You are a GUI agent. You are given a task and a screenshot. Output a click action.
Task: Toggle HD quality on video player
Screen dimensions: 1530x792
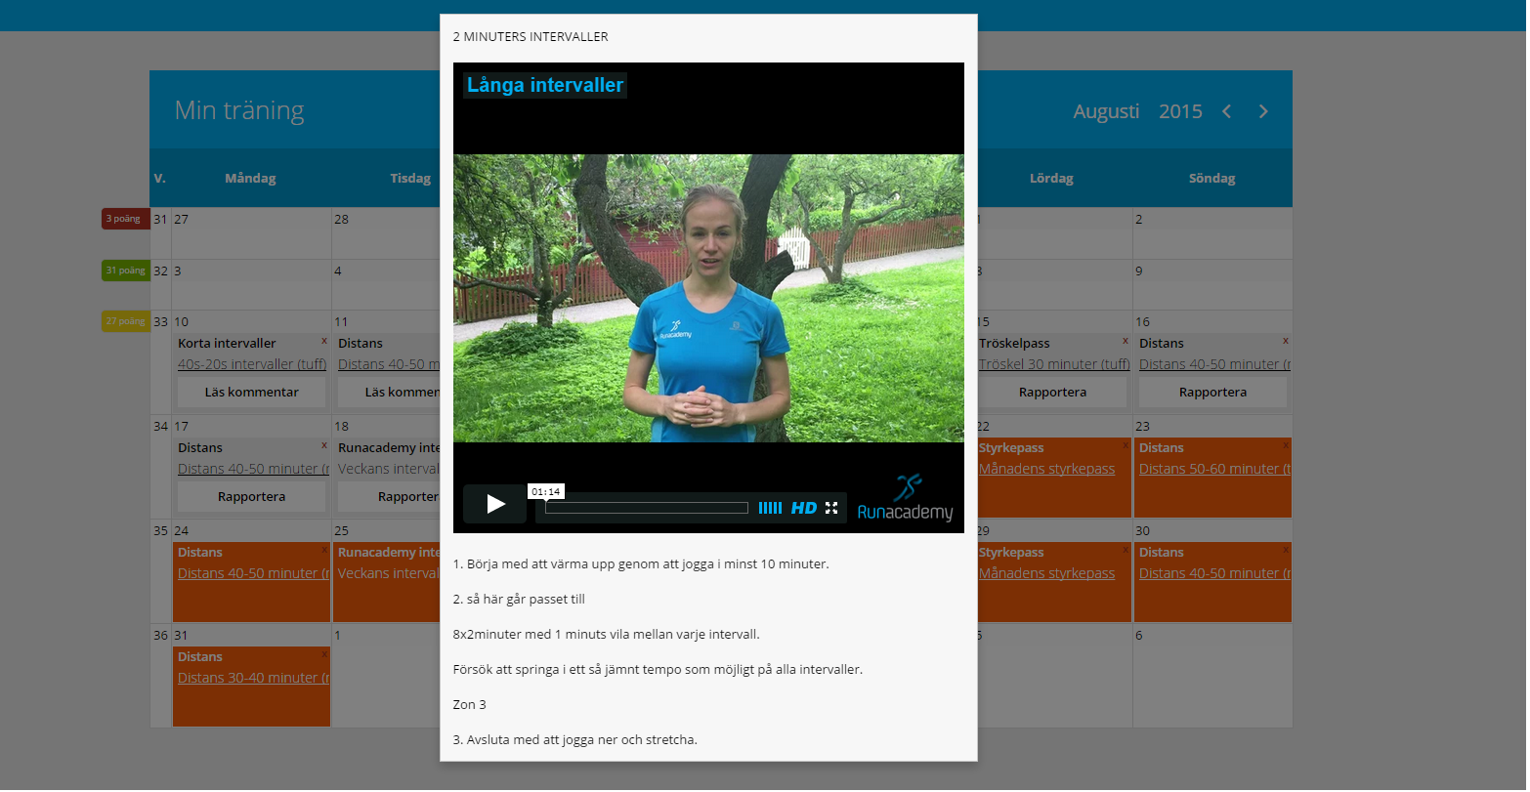(804, 508)
